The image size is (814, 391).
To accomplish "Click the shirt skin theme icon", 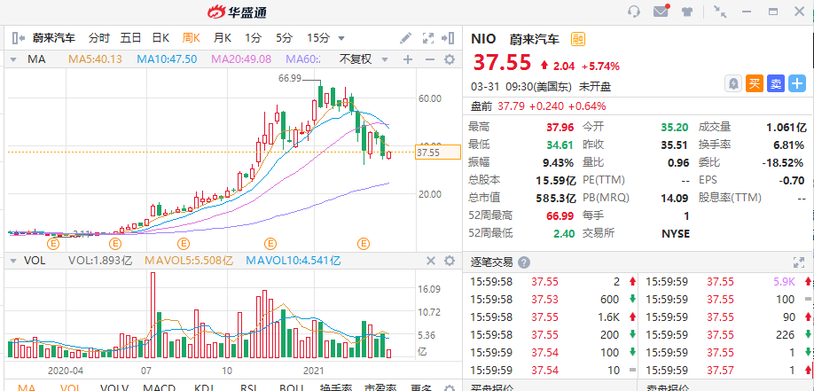I will 687,12.
